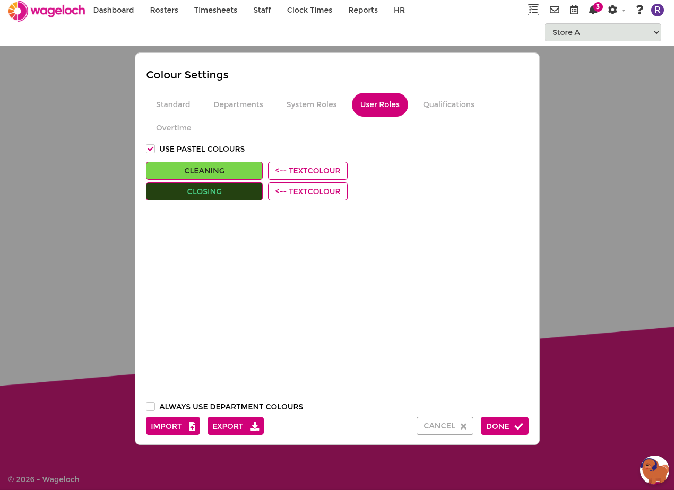Switch to the Qualifications tab
The width and height of the screenshot is (674, 490).
[448, 104]
